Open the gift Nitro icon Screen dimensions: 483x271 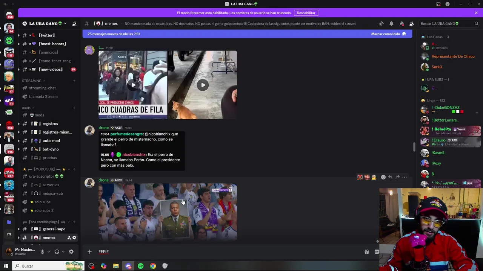[366, 252]
